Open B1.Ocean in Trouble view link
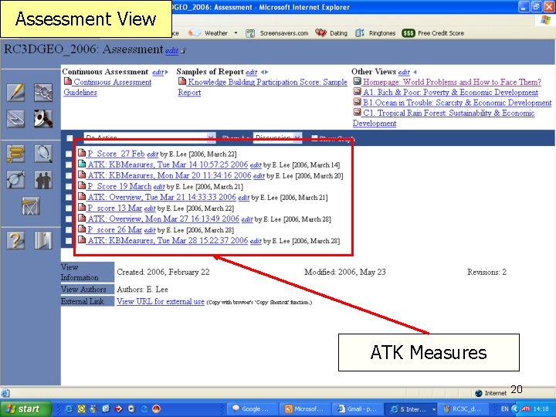This screenshot has height=417, width=556. click(457, 103)
